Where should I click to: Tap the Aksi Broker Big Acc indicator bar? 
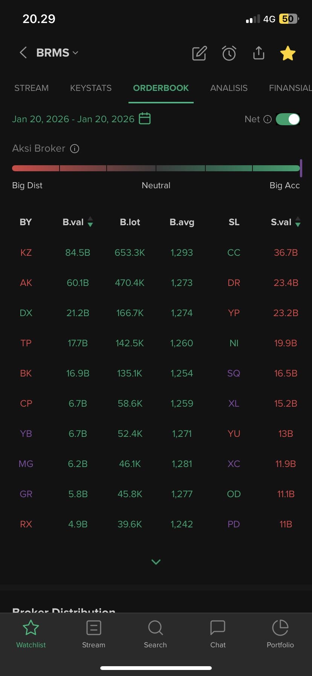click(276, 168)
